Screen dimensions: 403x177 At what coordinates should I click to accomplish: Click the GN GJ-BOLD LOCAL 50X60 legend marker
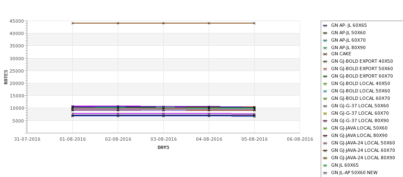(x=325, y=91)
